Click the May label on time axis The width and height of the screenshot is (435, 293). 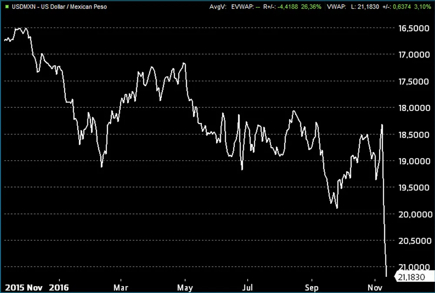click(185, 287)
